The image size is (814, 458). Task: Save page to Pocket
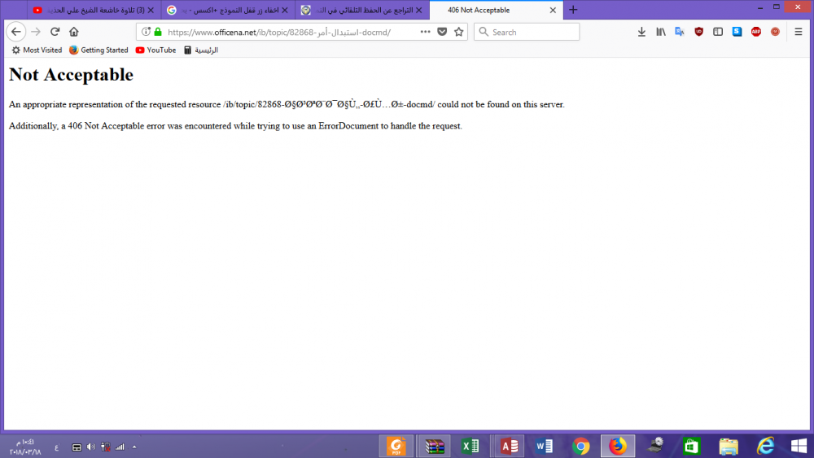[x=442, y=32]
